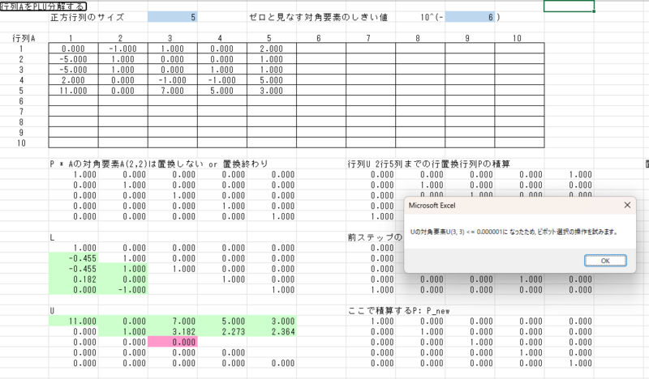
Task: Click U matrix cell with value 3.182
Action: click(172, 332)
